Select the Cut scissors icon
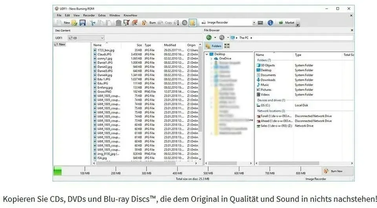 coord(93,23)
